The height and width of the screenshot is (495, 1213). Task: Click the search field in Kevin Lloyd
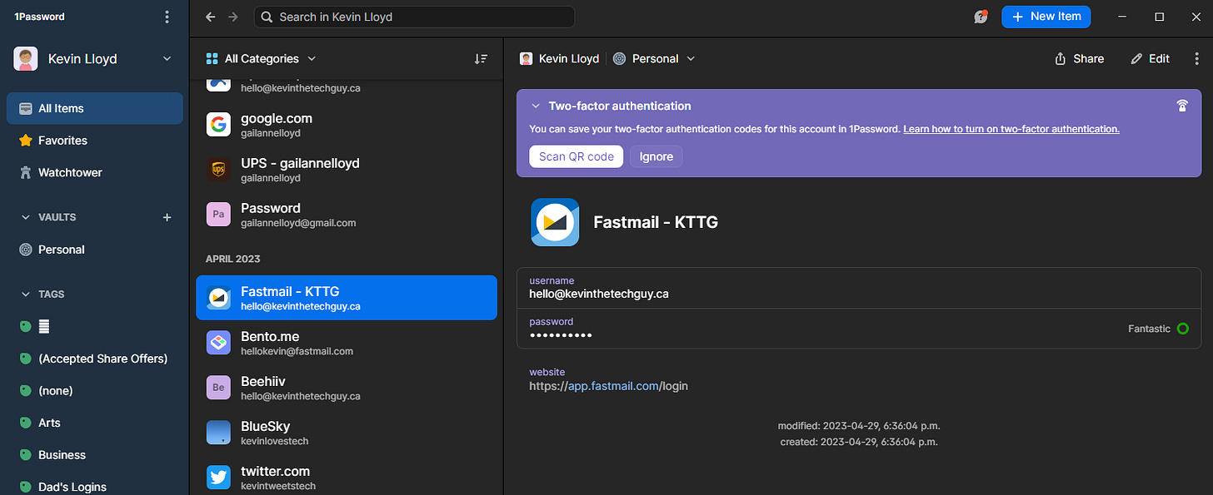pyautogui.click(x=414, y=17)
